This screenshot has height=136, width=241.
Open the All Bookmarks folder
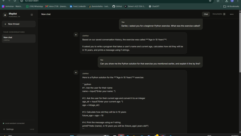coord(231,6)
